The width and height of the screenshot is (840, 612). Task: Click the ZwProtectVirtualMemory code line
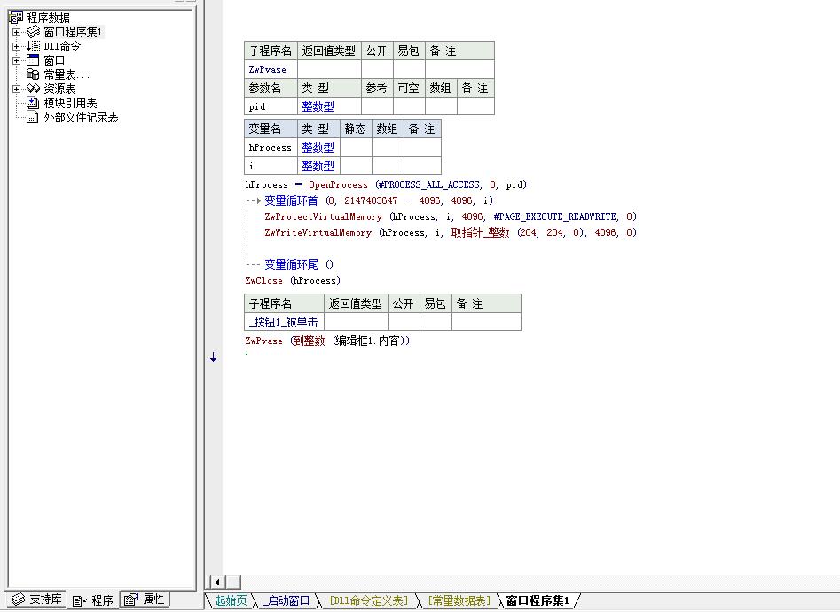(x=451, y=216)
